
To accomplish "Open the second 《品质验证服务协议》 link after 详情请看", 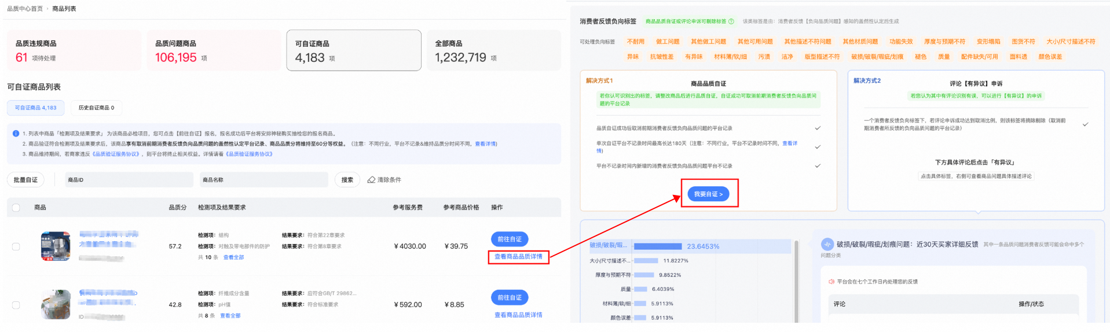I will [x=248, y=154].
